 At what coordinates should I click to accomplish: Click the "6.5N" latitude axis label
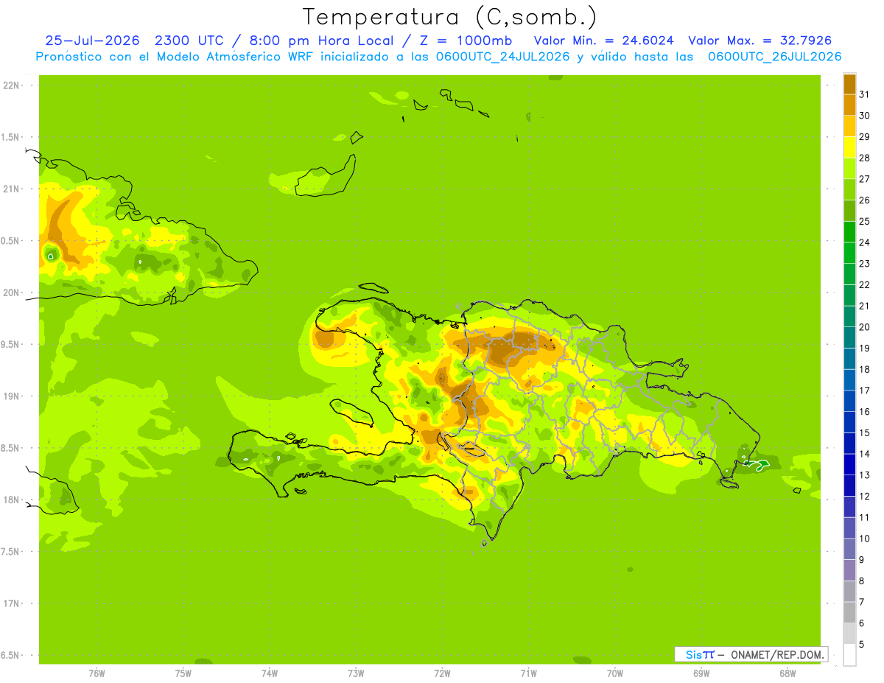10,655
